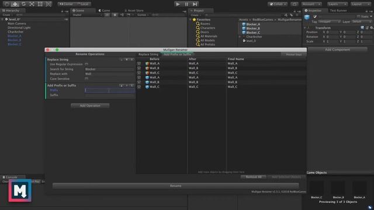Toggle Use Regular Expression checkbox
This screenshot has width=374, height=210.
click(x=86, y=64)
